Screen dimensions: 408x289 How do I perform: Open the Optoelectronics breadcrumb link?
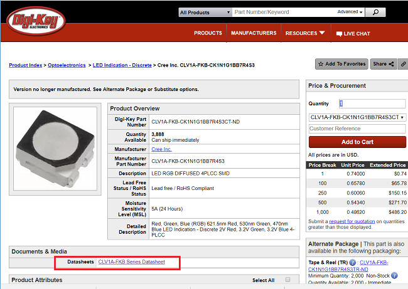coord(67,65)
